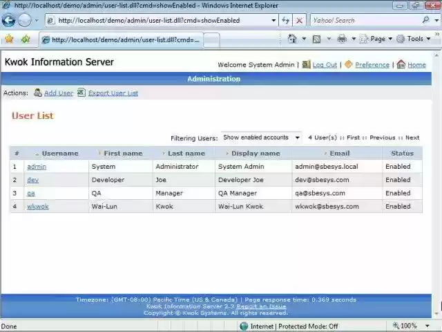Click the Administration header link
The height and width of the screenshot is (332, 442).
click(214, 79)
